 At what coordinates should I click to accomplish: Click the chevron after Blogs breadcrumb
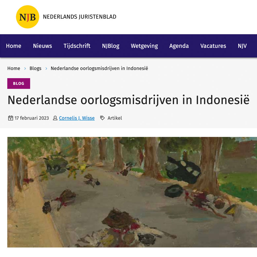(46, 69)
